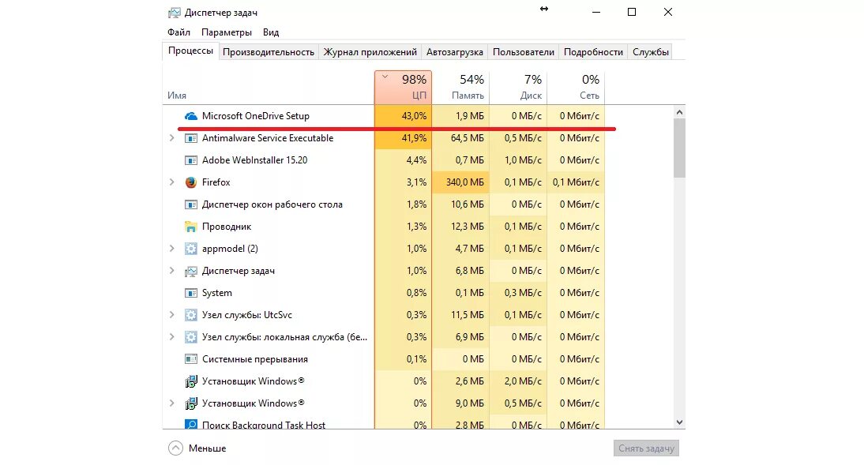Click the Antimalware Service Executable icon

(190, 138)
